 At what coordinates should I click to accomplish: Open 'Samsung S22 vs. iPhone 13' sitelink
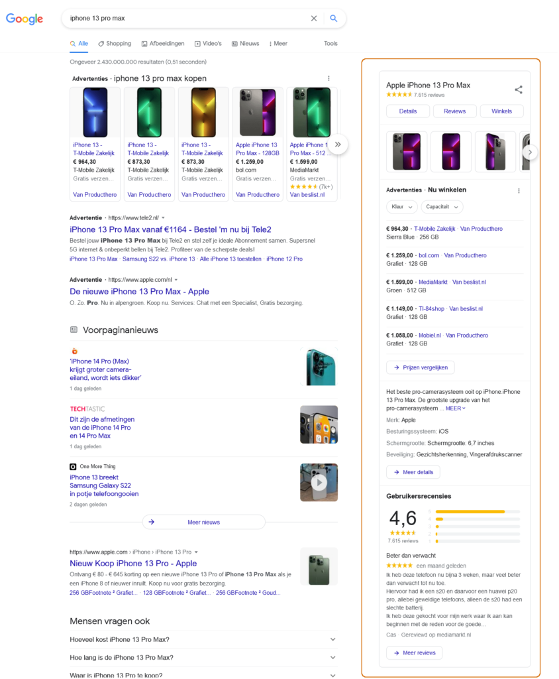point(158,259)
